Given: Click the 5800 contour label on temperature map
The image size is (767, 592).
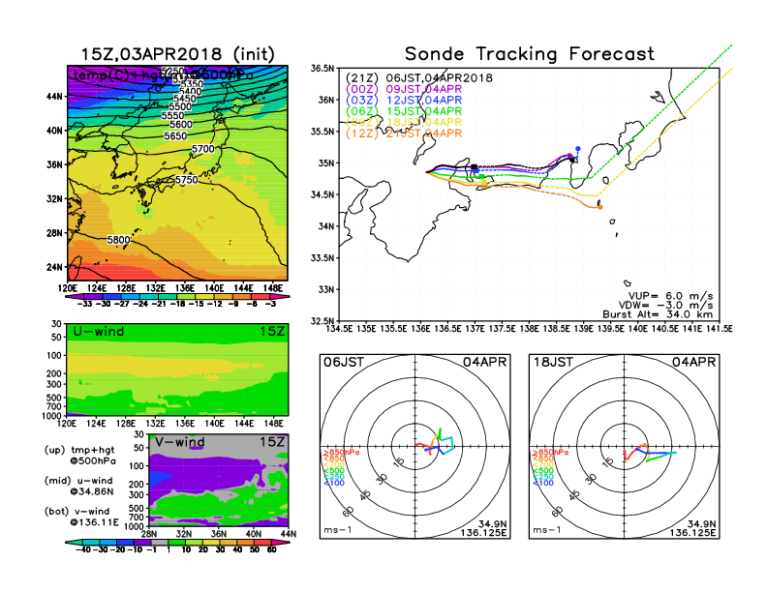Looking at the screenshot, I should pos(119,239).
